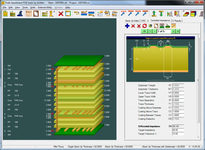Click the paste stack icon labeled PASTE
The image size is (205, 150).
pyautogui.click(x=114, y=14)
